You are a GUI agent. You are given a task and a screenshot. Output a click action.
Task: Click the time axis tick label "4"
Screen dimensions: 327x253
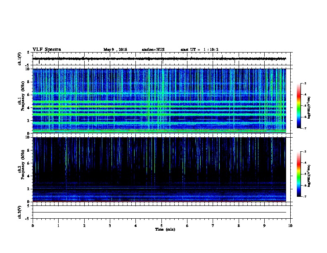136,226
